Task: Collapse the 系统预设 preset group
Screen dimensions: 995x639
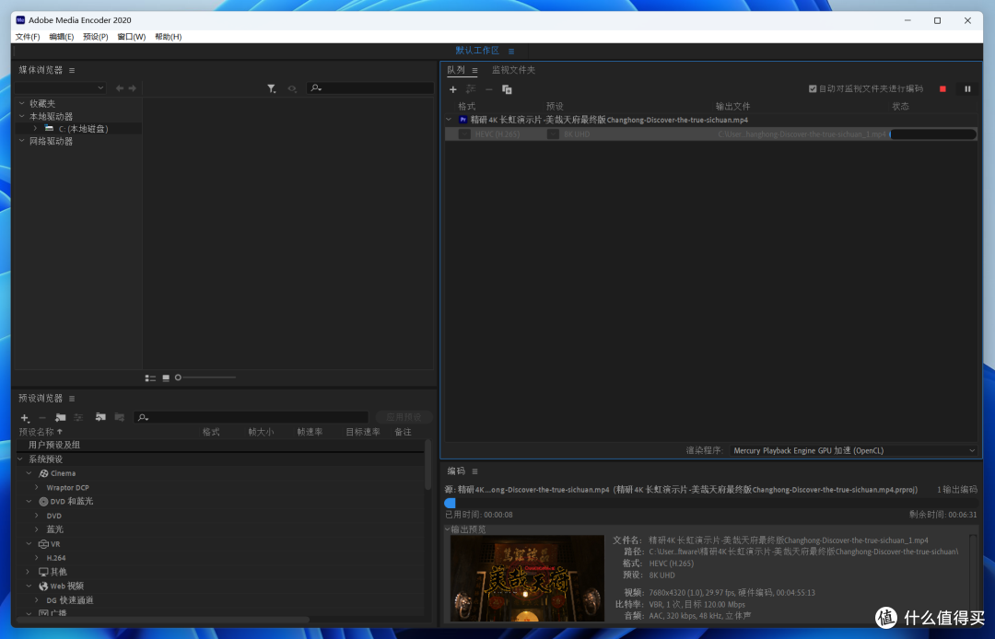Action: (20, 459)
